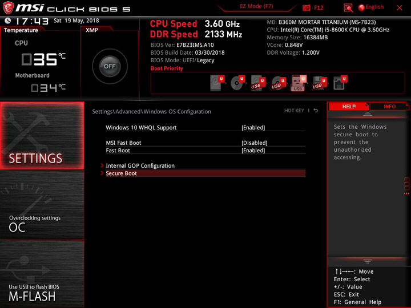Click the VCore 0.848V reading

[x=285, y=45]
